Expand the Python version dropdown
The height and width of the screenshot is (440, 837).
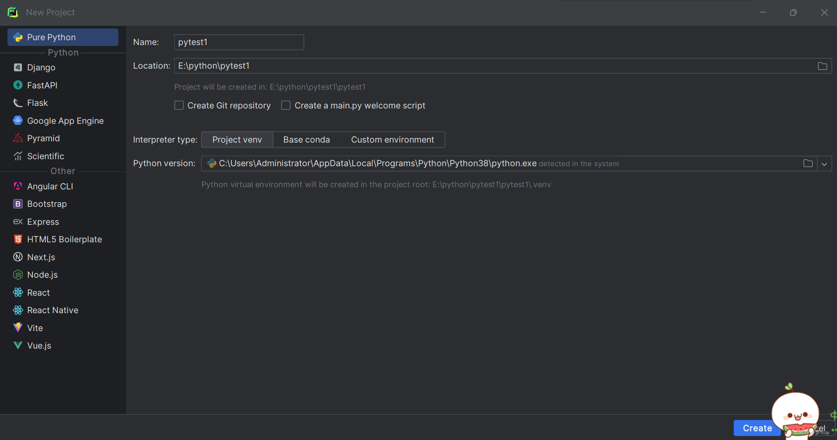(824, 163)
